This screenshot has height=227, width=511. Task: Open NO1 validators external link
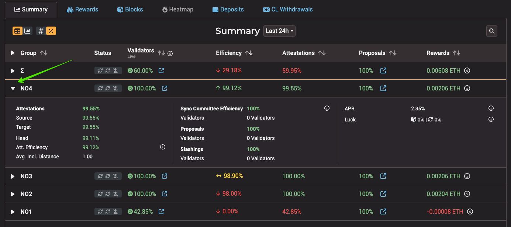tap(161, 211)
